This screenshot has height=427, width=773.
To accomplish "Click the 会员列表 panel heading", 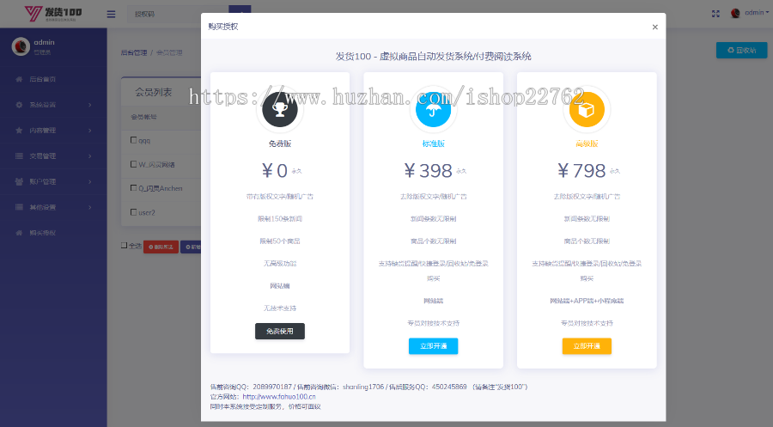I will [154, 92].
